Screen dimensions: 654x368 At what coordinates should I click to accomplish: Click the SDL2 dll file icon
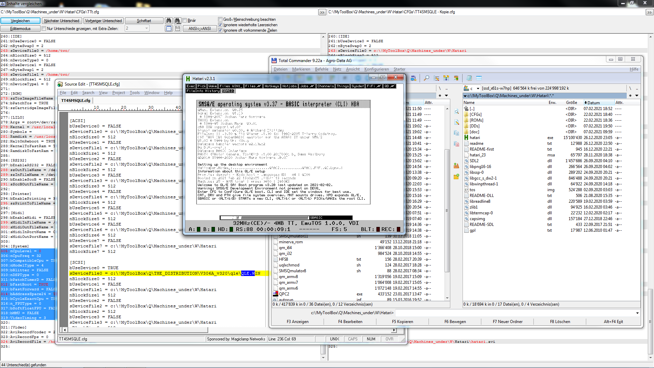[x=466, y=161]
